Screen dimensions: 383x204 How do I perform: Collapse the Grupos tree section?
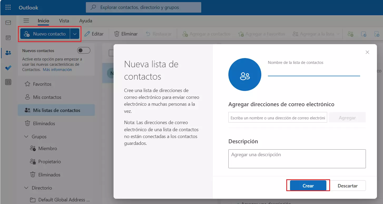click(26, 137)
